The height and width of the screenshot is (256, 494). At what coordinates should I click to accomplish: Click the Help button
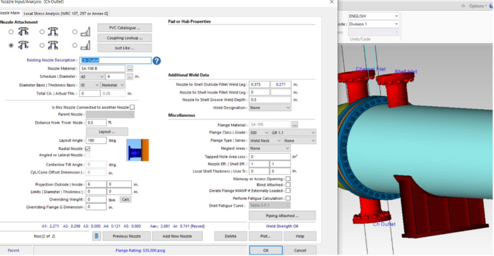click(x=300, y=236)
